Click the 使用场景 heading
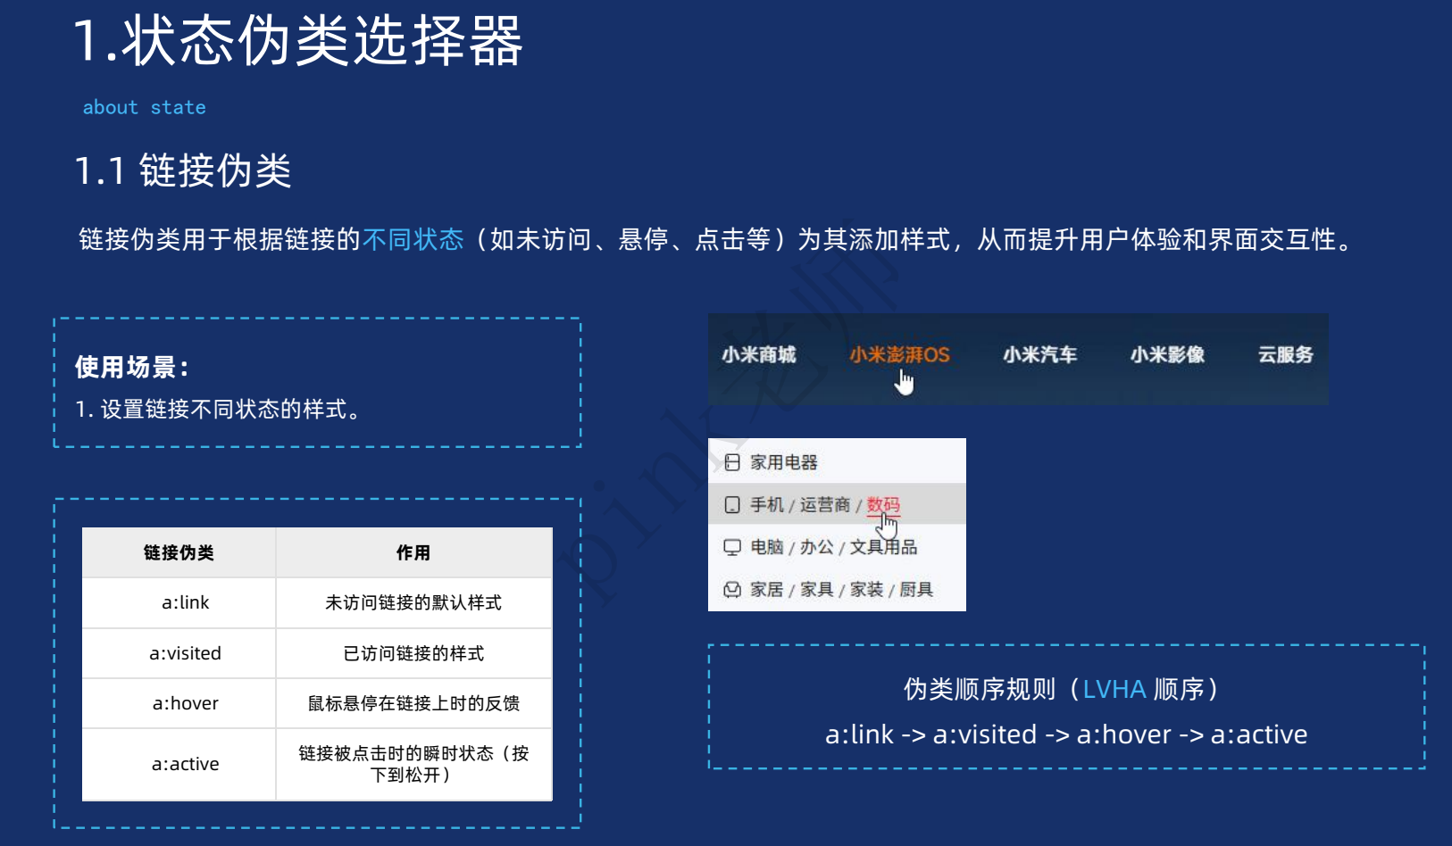Screen dimensions: 1452x846 [x=132, y=367]
